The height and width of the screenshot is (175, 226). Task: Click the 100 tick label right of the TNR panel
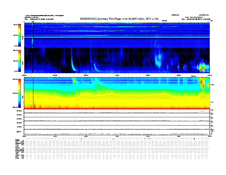212,85
